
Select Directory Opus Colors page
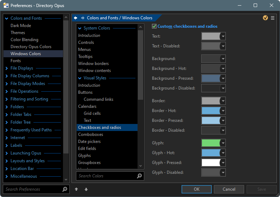click(31, 47)
